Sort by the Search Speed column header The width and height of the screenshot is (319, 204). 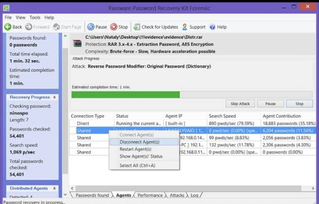pyautogui.click(x=234, y=116)
